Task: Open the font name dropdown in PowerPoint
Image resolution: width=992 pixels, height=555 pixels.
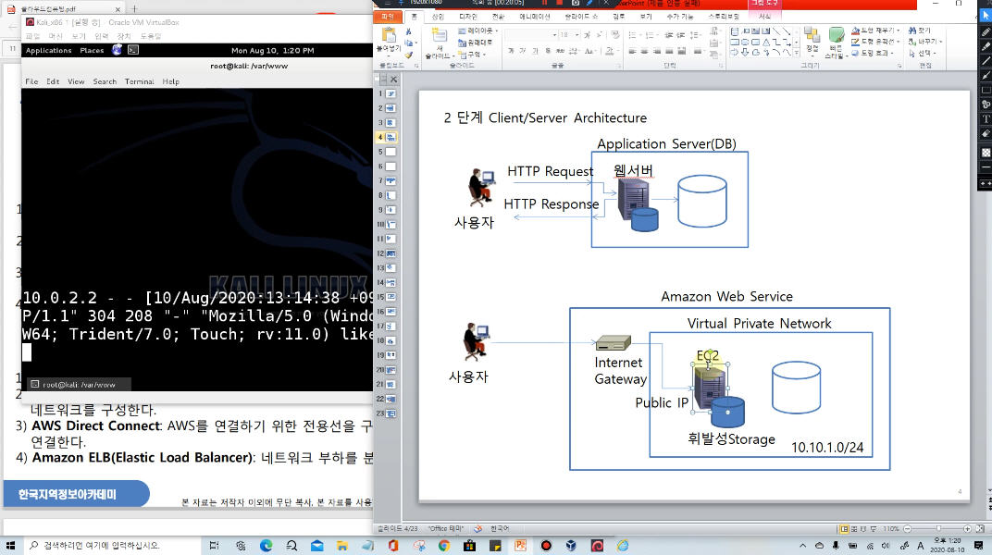Action: tap(555, 35)
